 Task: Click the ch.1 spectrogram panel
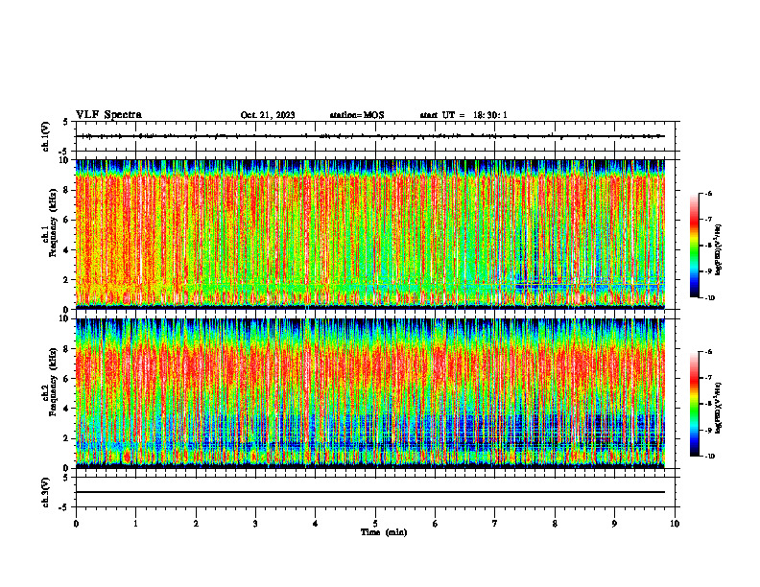370,234
